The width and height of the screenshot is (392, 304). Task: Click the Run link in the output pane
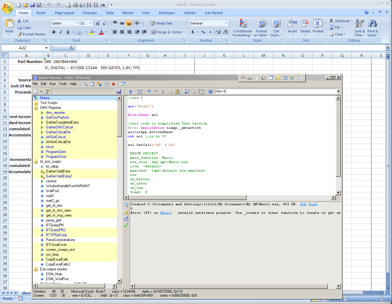coord(303,204)
